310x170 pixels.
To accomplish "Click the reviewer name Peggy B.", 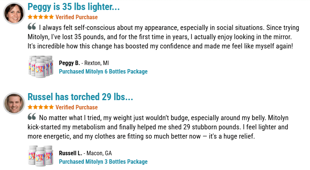I will coord(69,63).
